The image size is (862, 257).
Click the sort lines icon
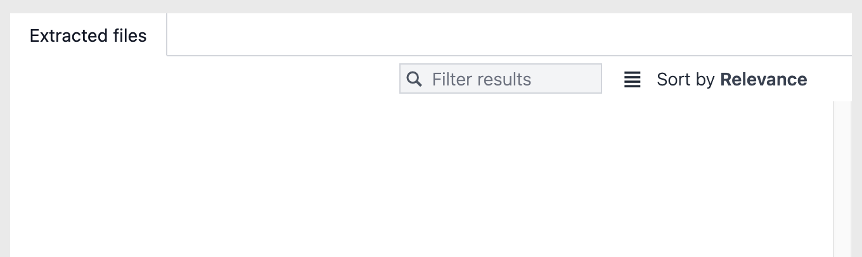coord(632,80)
